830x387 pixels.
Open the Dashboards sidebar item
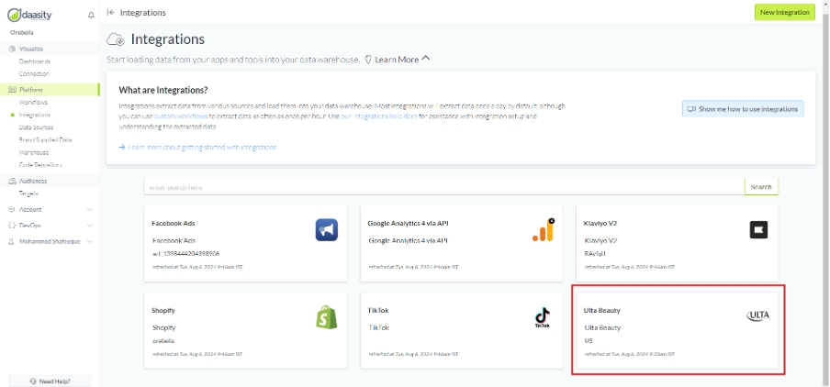(35, 61)
